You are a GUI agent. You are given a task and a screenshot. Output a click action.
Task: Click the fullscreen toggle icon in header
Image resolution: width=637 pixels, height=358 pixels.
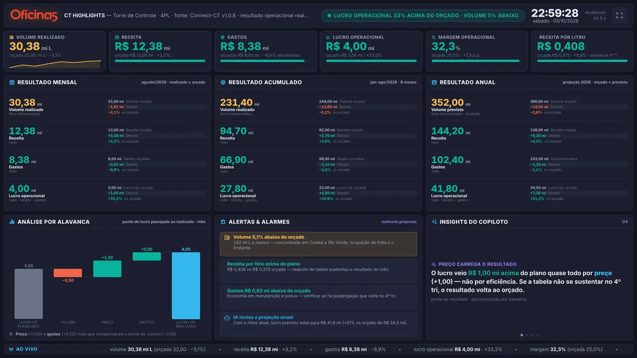tap(620, 15)
